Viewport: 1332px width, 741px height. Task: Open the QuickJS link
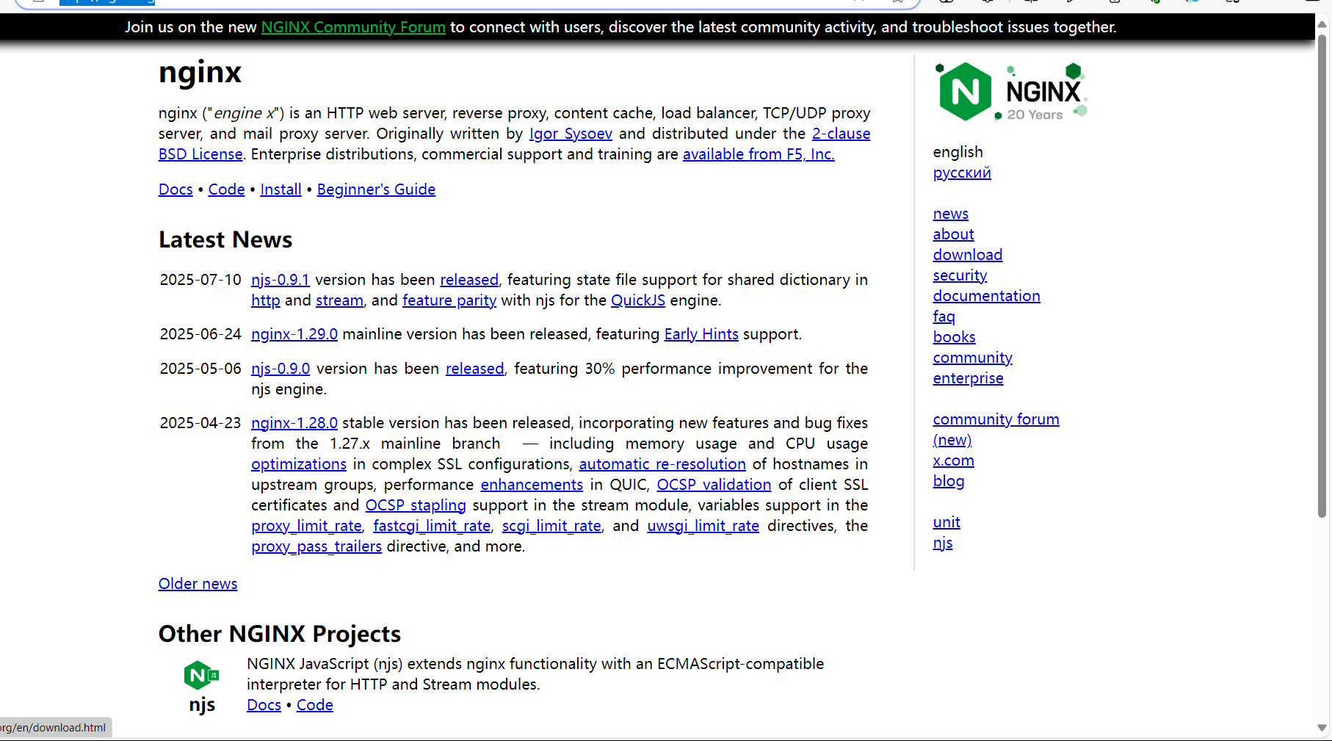pyautogui.click(x=638, y=300)
